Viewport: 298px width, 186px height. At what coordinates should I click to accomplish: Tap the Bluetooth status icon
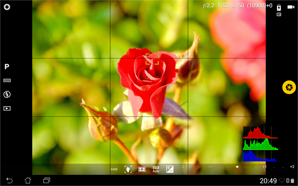(x=288, y=180)
